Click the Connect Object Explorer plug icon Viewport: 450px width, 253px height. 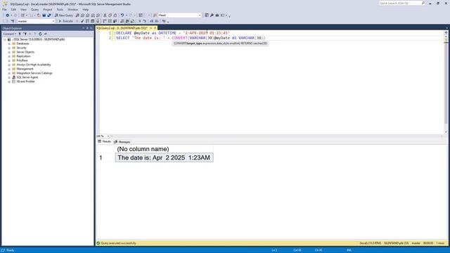point(20,34)
